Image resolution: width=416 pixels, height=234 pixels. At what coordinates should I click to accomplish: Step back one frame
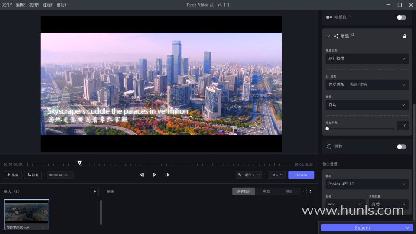(x=142, y=175)
